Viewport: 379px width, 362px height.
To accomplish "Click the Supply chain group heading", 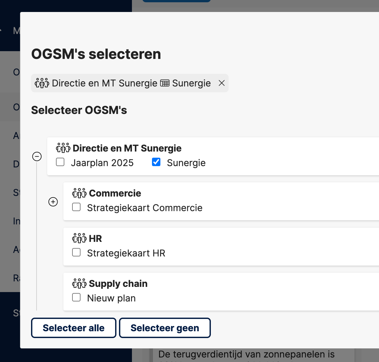I will (118, 284).
